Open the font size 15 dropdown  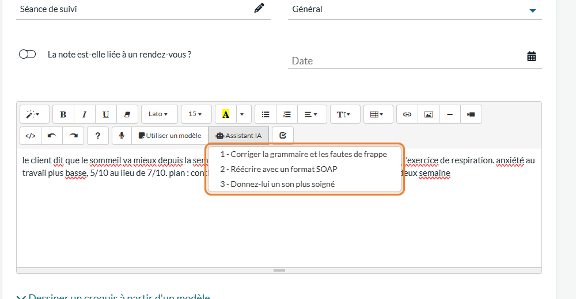[x=196, y=114]
